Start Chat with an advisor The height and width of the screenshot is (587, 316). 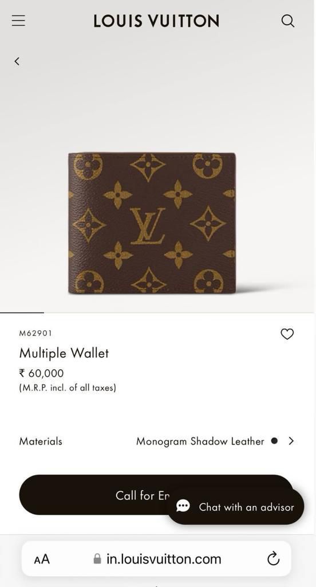coord(235,507)
